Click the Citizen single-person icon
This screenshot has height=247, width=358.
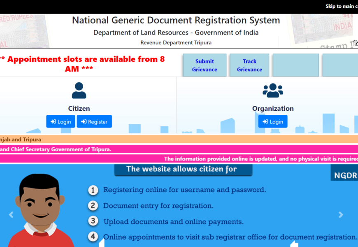(79, 91)
